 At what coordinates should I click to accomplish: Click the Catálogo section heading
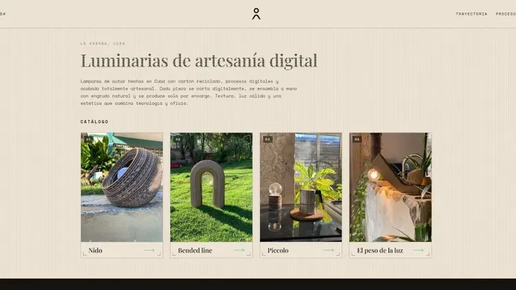[x=95, y=121]
